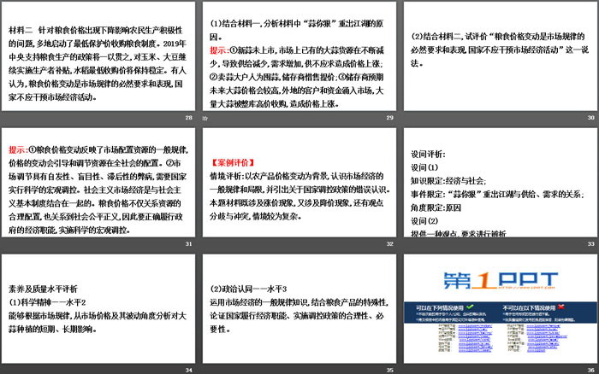Select the slide 30 thumbnail with question (2)
Screen dimensions: 599x374
[x=497, y=56]
